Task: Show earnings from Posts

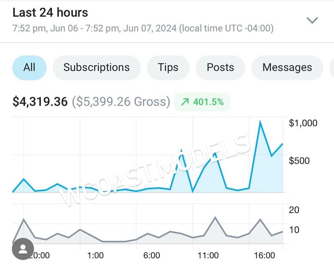Action: (x=220, y=68)
